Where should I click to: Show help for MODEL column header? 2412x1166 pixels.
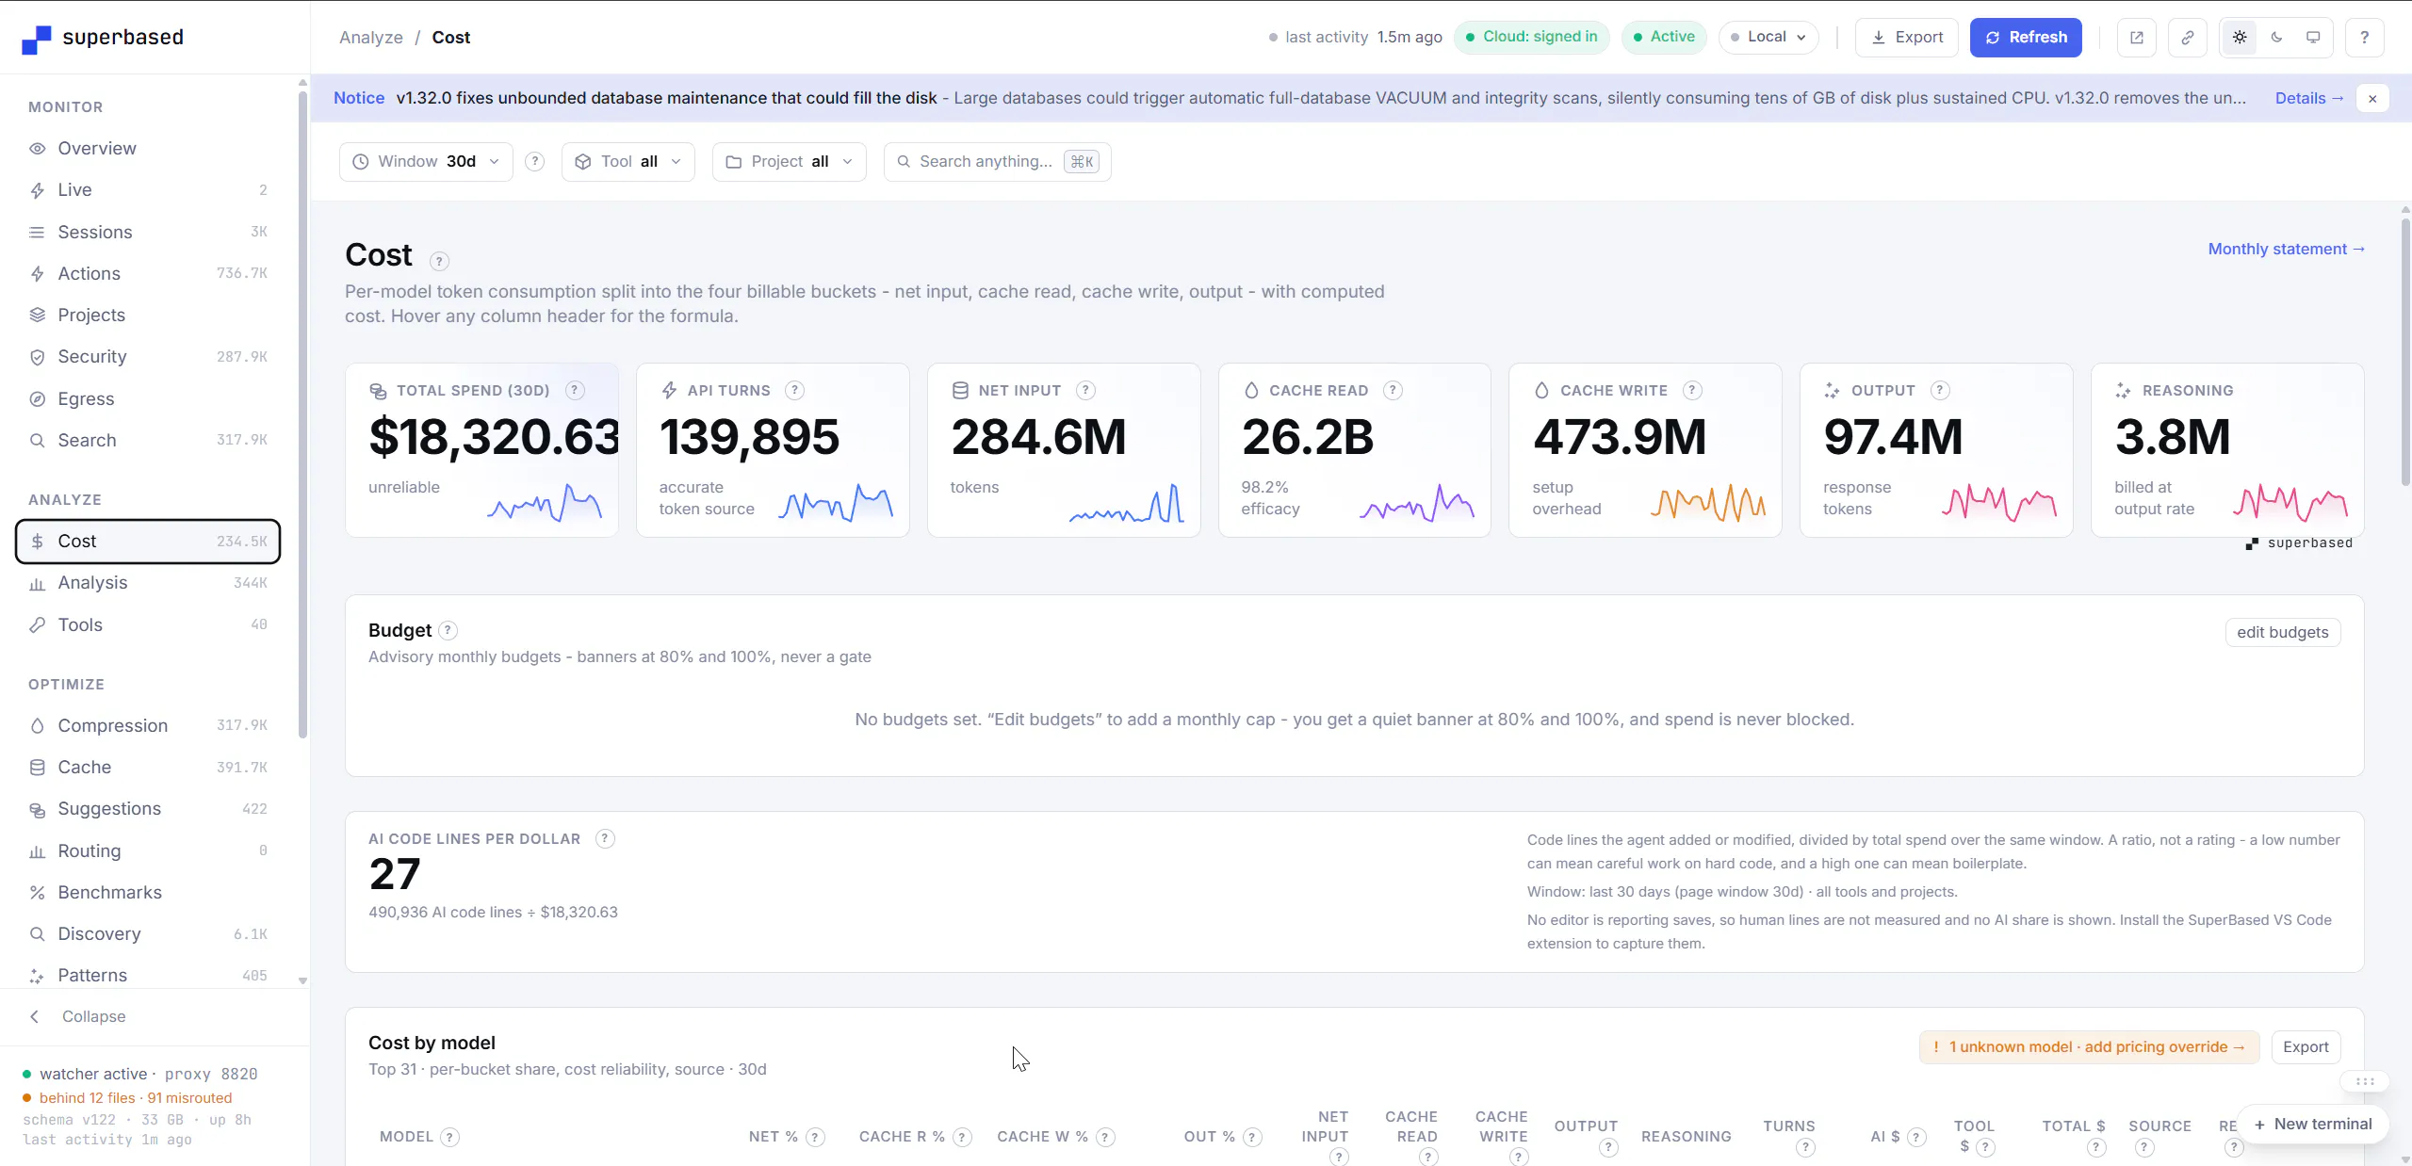point(450,1137)
